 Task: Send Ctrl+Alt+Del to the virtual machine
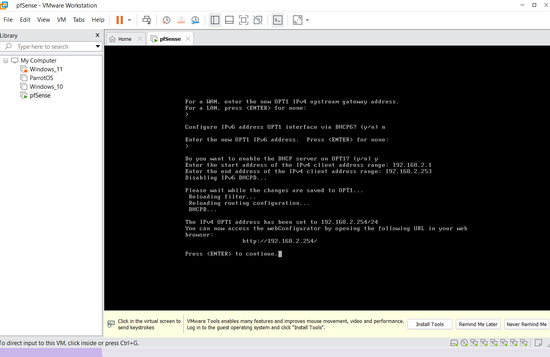pos(147,20)
